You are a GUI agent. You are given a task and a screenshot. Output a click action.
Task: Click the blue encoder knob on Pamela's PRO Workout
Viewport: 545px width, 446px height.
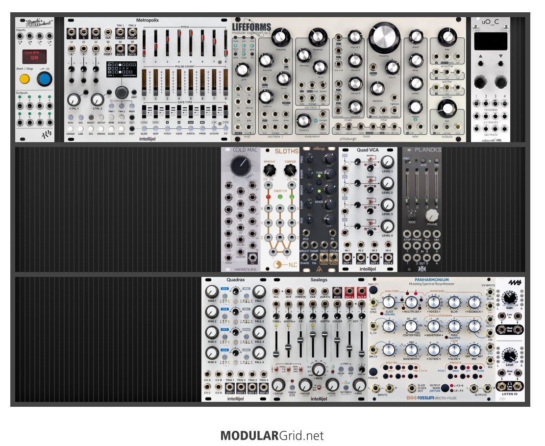(44, 79)
